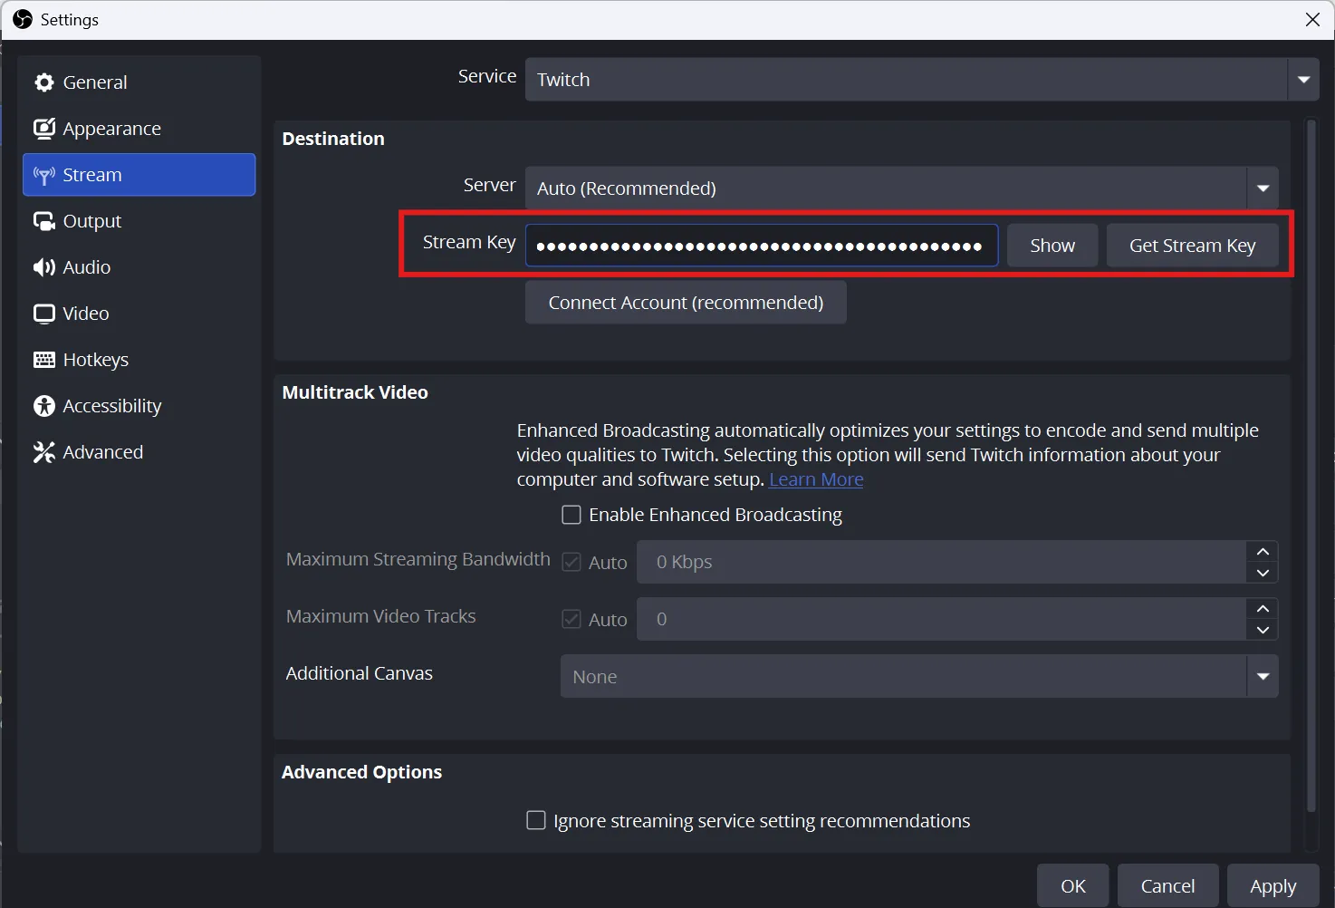Select the Output icon in sidebar
The height and width of the screenshot is (908, 1335).
click(x=43, y=221)
